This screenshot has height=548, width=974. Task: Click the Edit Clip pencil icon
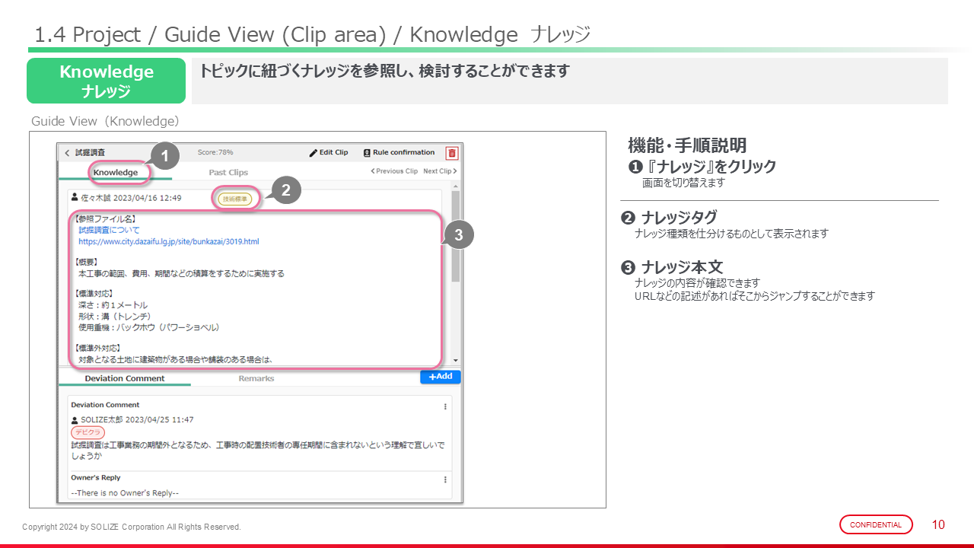pyautogui.click(x=313, y=153)
